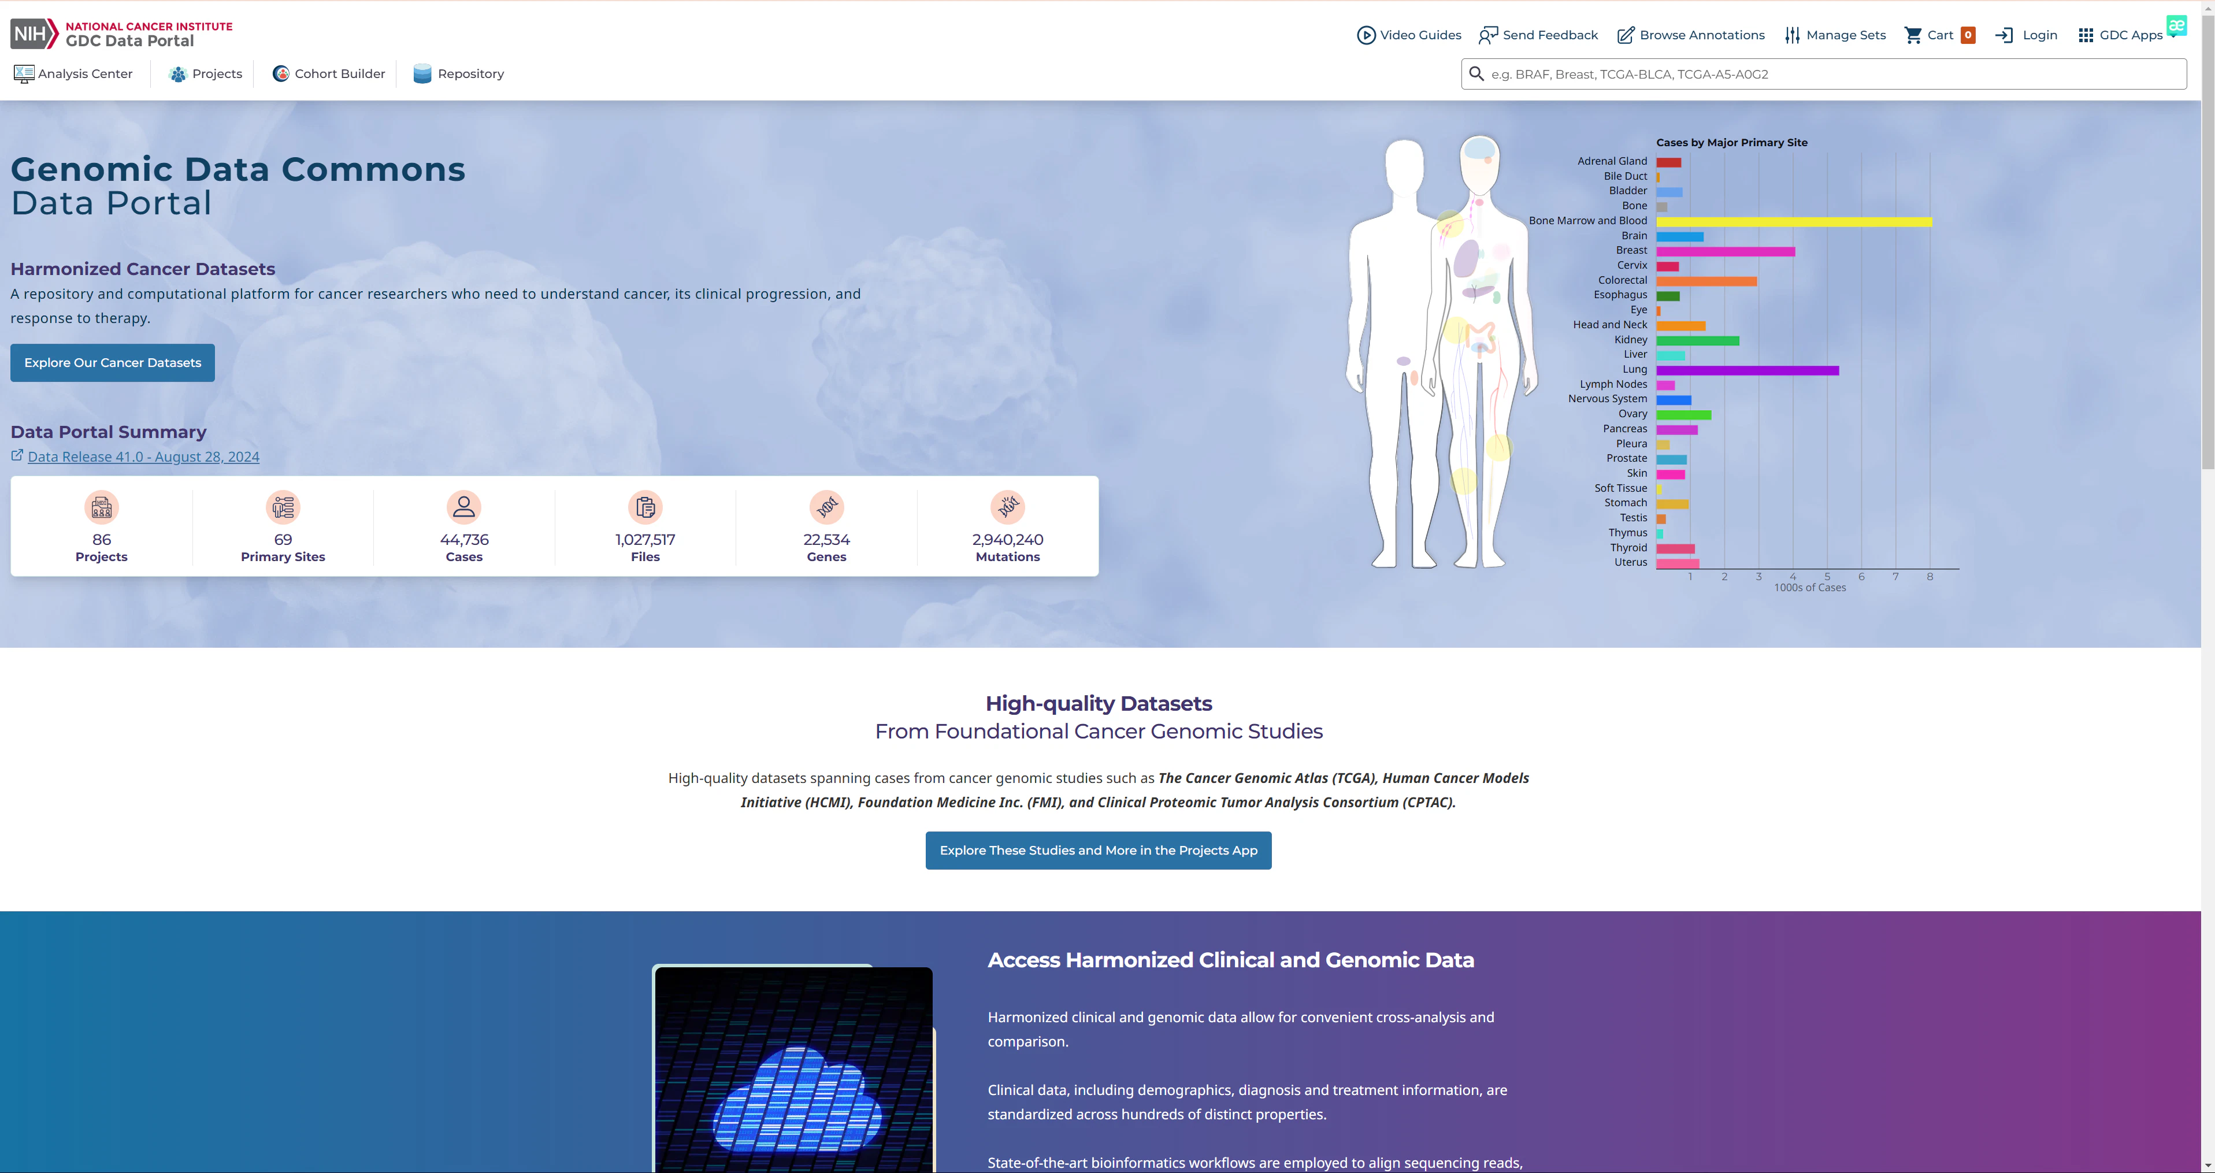This screenshot has width=2215, height=1173.
Task: Click the Mutations DNA icon
Action: 1008,507
